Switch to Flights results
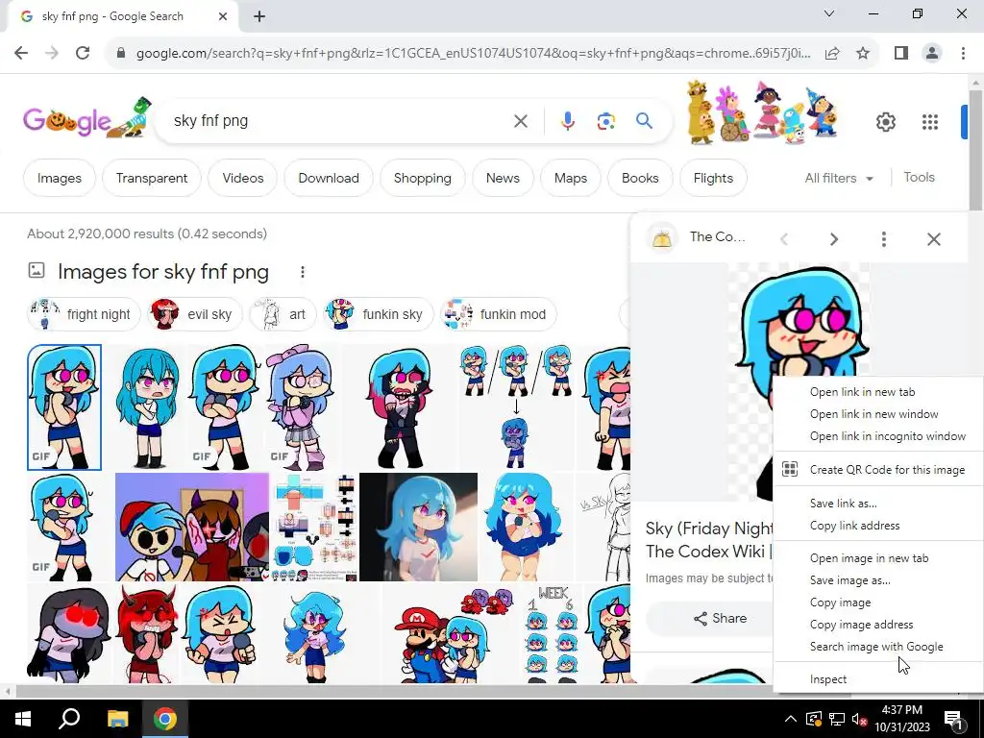 click(x=713, y=178)
